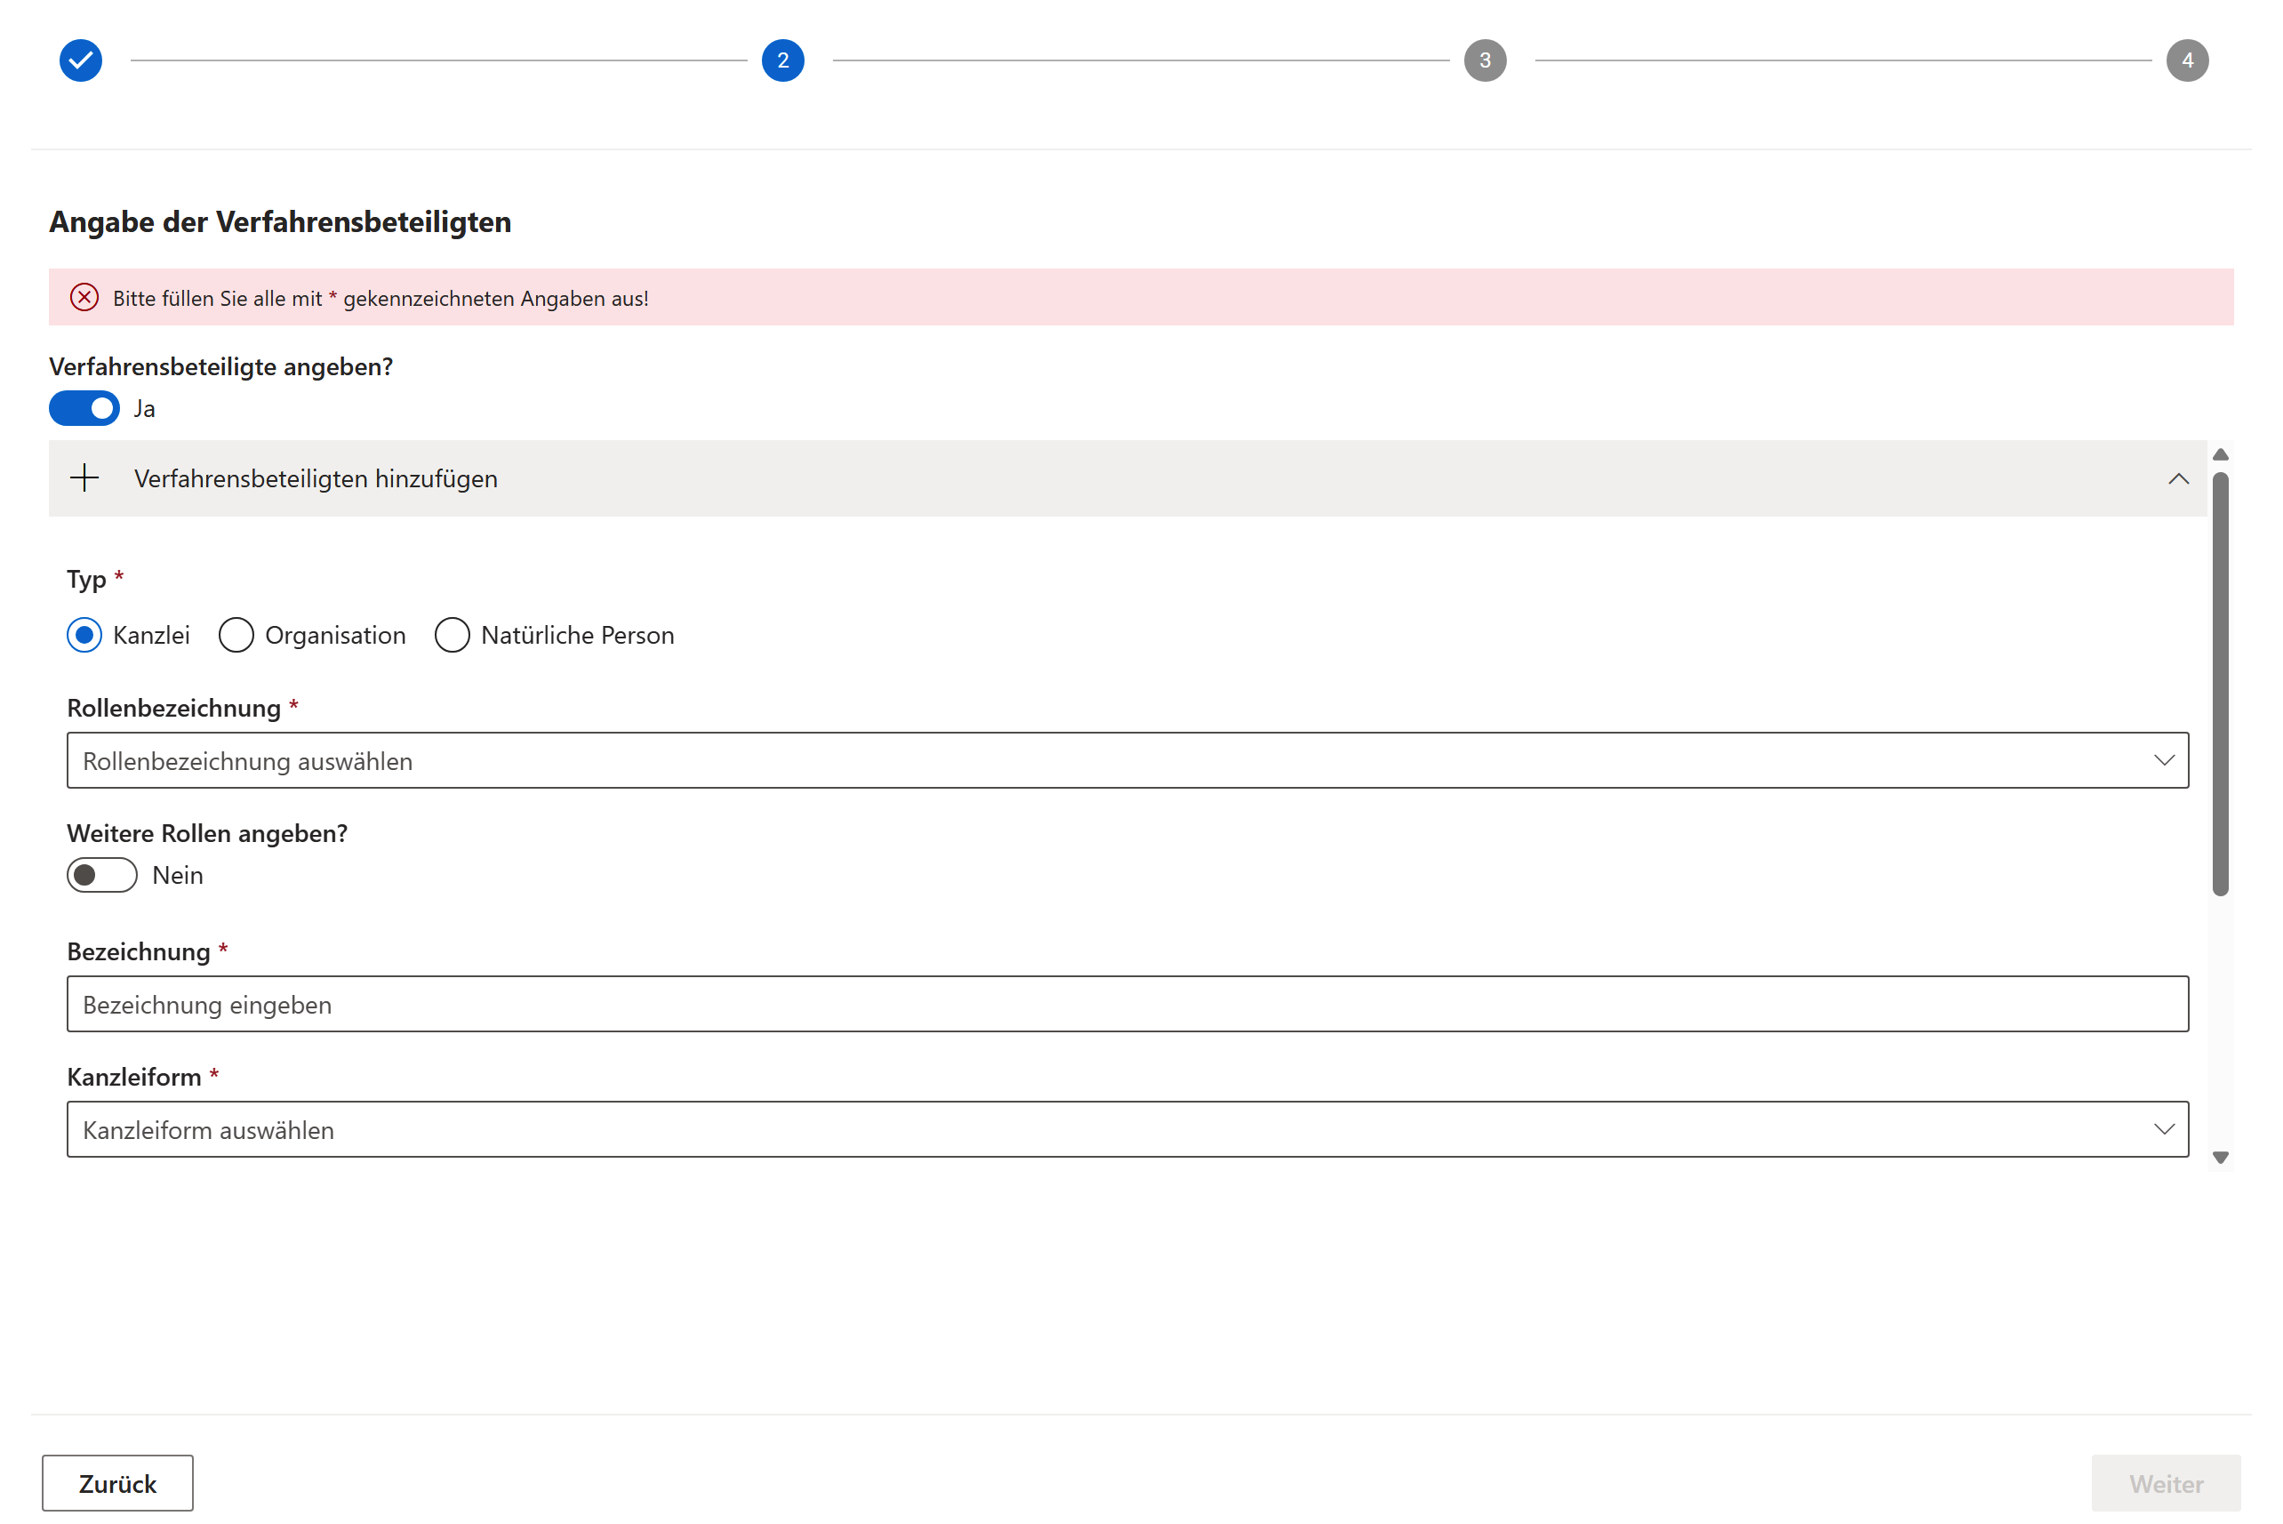
Task: Click the Weiter button
Action: (x=2166, y=1483)
